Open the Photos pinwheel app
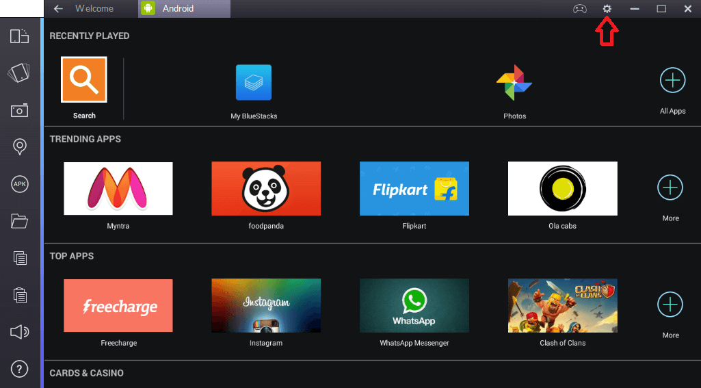Viewport: 701px width, 388px height. tap(514, 82)
